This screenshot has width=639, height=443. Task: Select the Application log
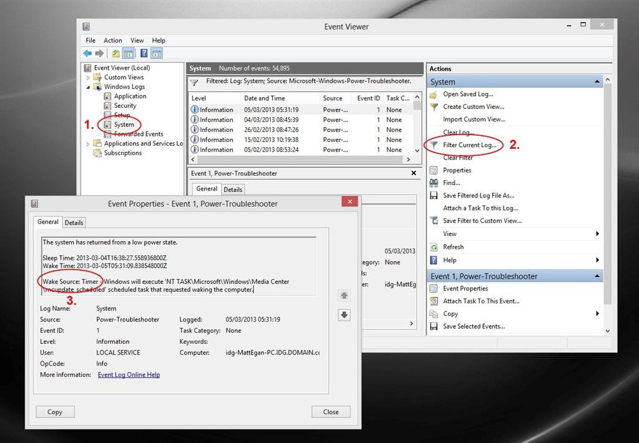[130, 96]
